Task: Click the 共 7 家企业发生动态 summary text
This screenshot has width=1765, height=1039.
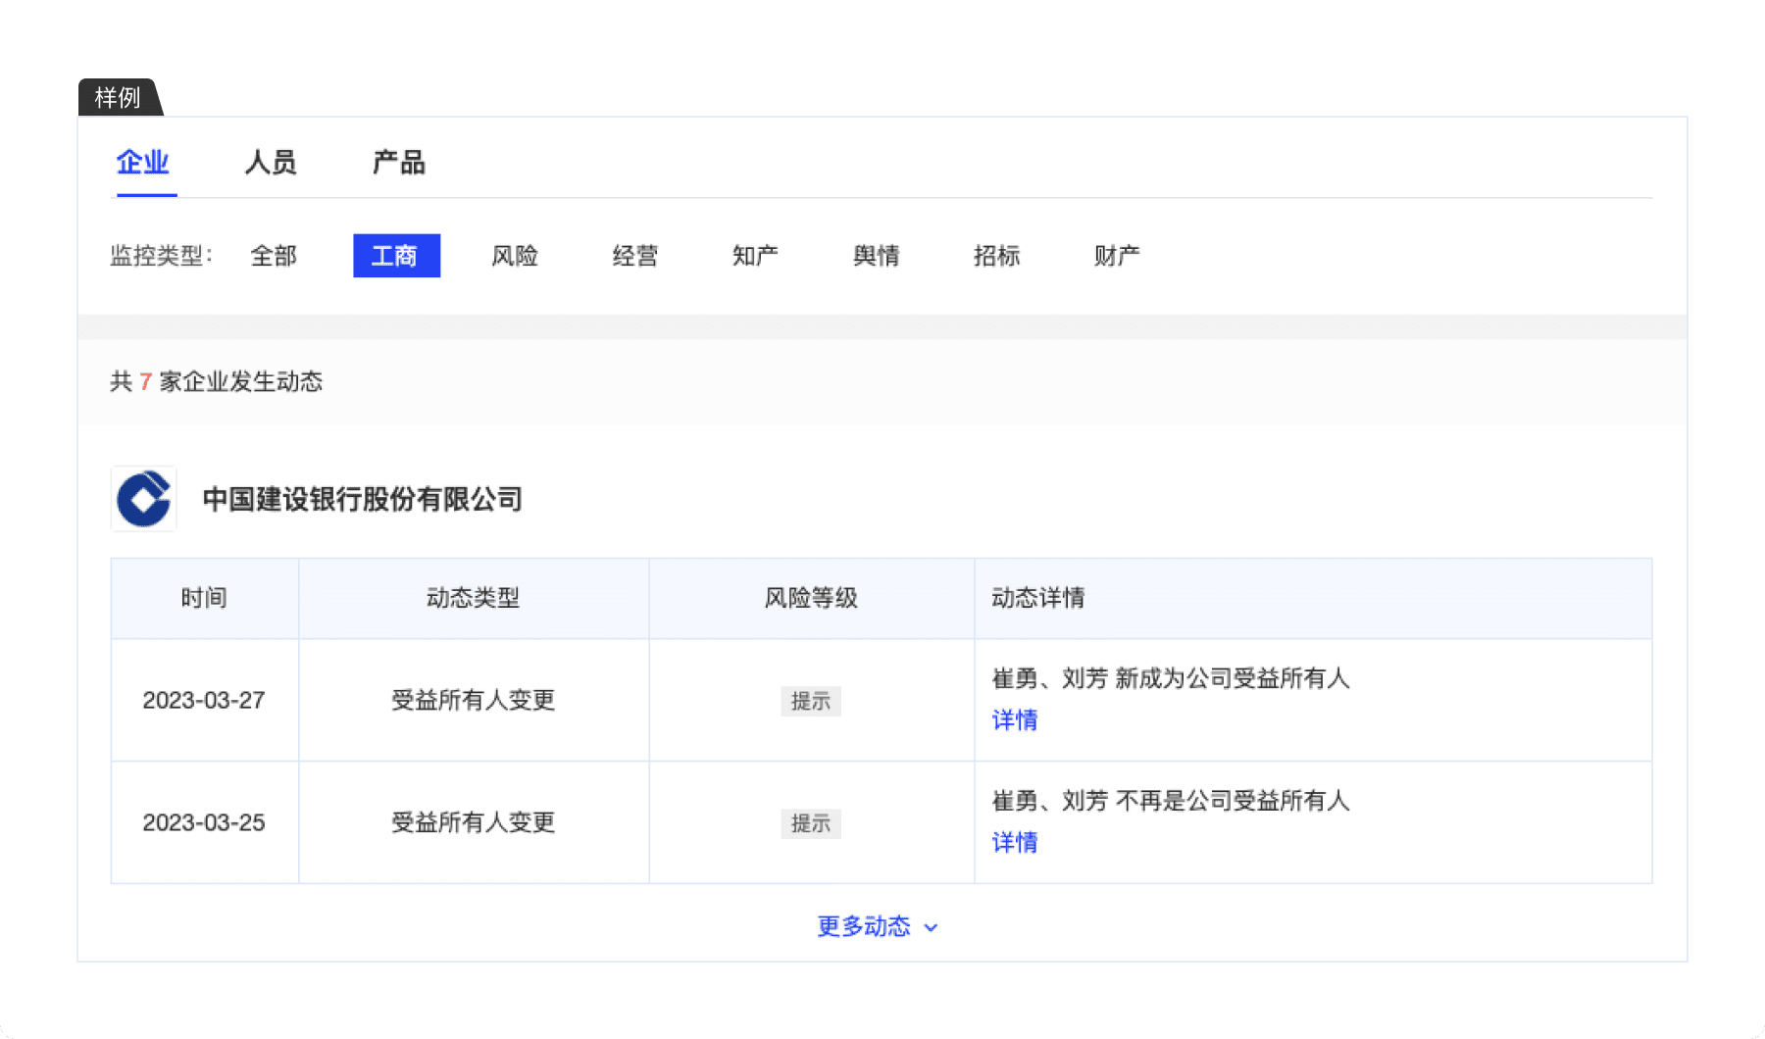Action: click(217, 381)
